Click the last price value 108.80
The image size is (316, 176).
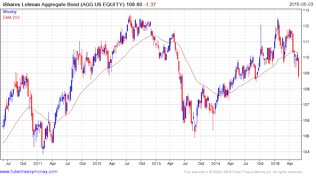coord(134,4)
